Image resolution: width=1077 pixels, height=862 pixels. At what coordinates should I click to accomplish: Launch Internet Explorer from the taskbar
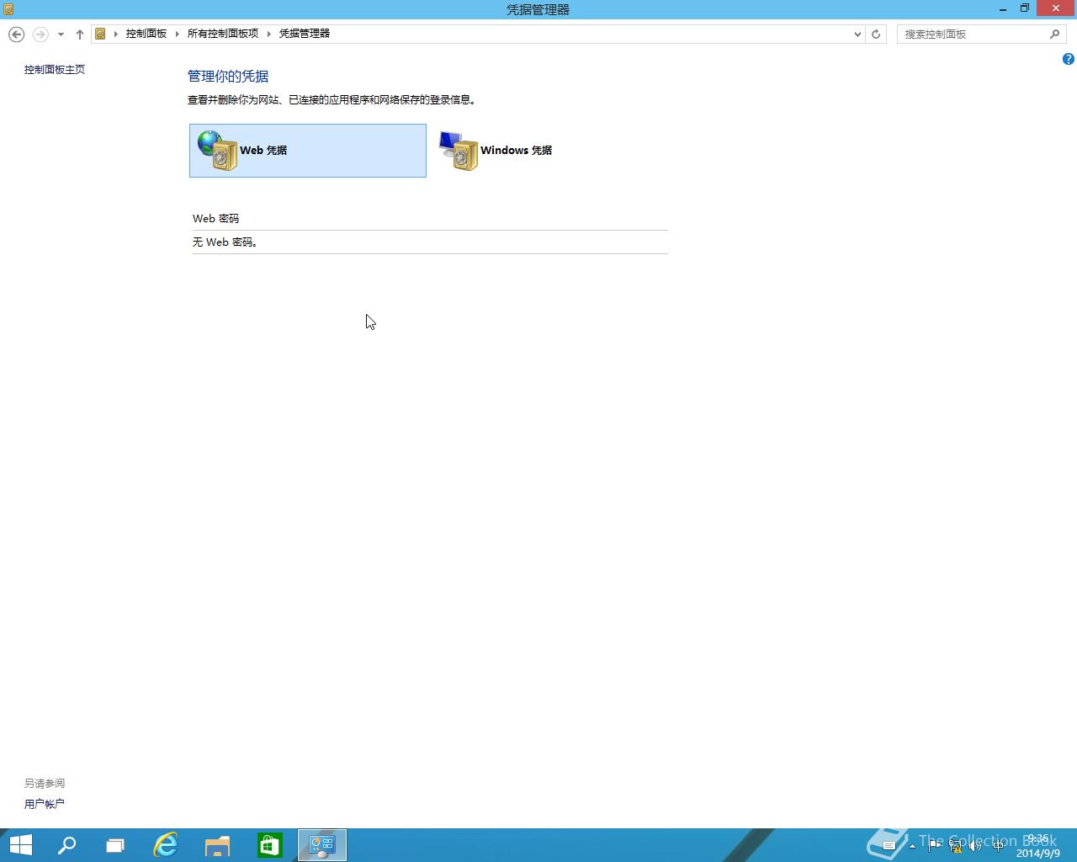166,845
